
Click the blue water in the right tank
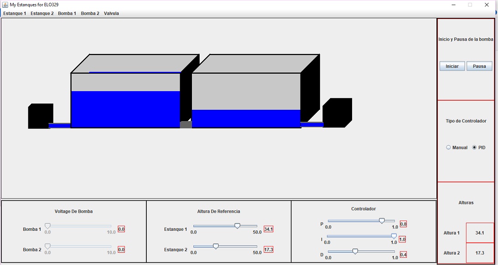coord(246,118)
